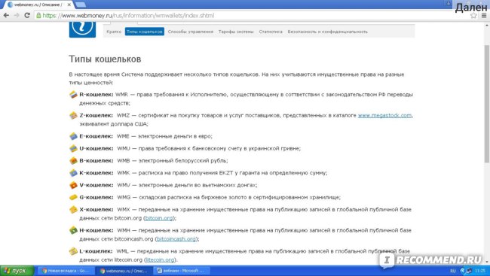Click the G-кошелек gold bar icon
This screenshot has height=276, width=490.
[73, 197]
